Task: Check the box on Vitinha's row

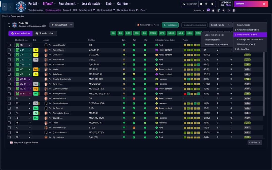Action: click(x=9, y=69)
